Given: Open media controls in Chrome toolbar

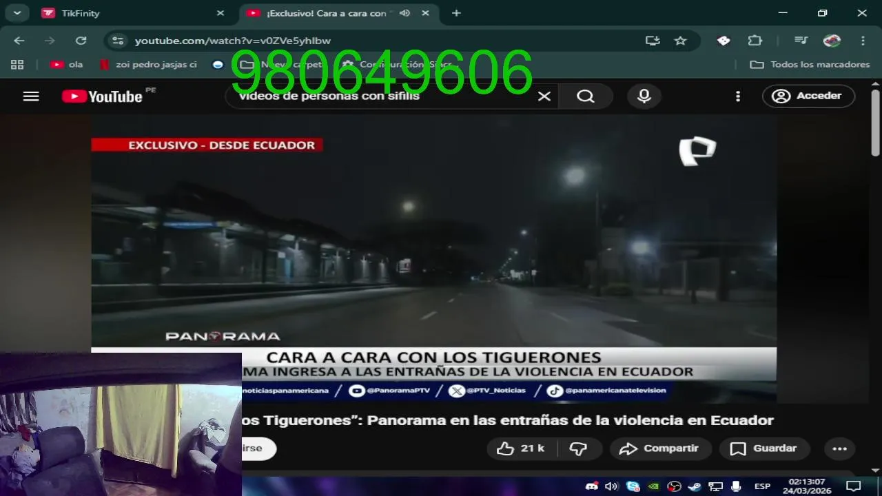Looking at the screenshot, I should click(x=801, y=41).
